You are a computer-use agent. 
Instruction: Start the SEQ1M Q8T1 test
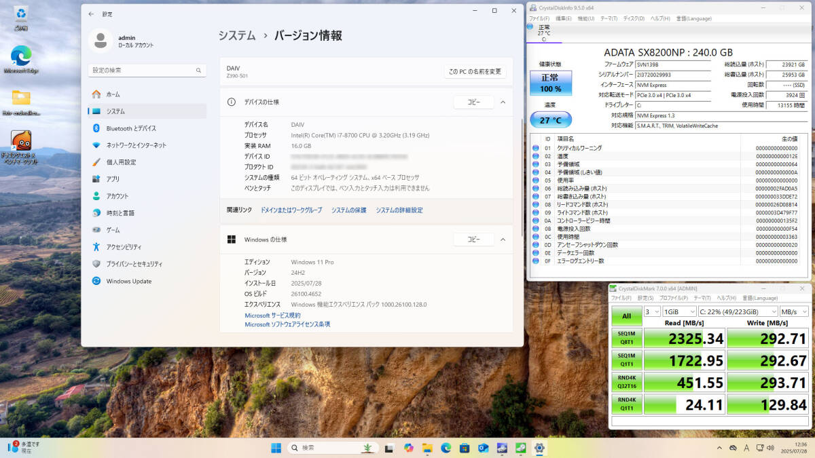click(x=626, y=339)
